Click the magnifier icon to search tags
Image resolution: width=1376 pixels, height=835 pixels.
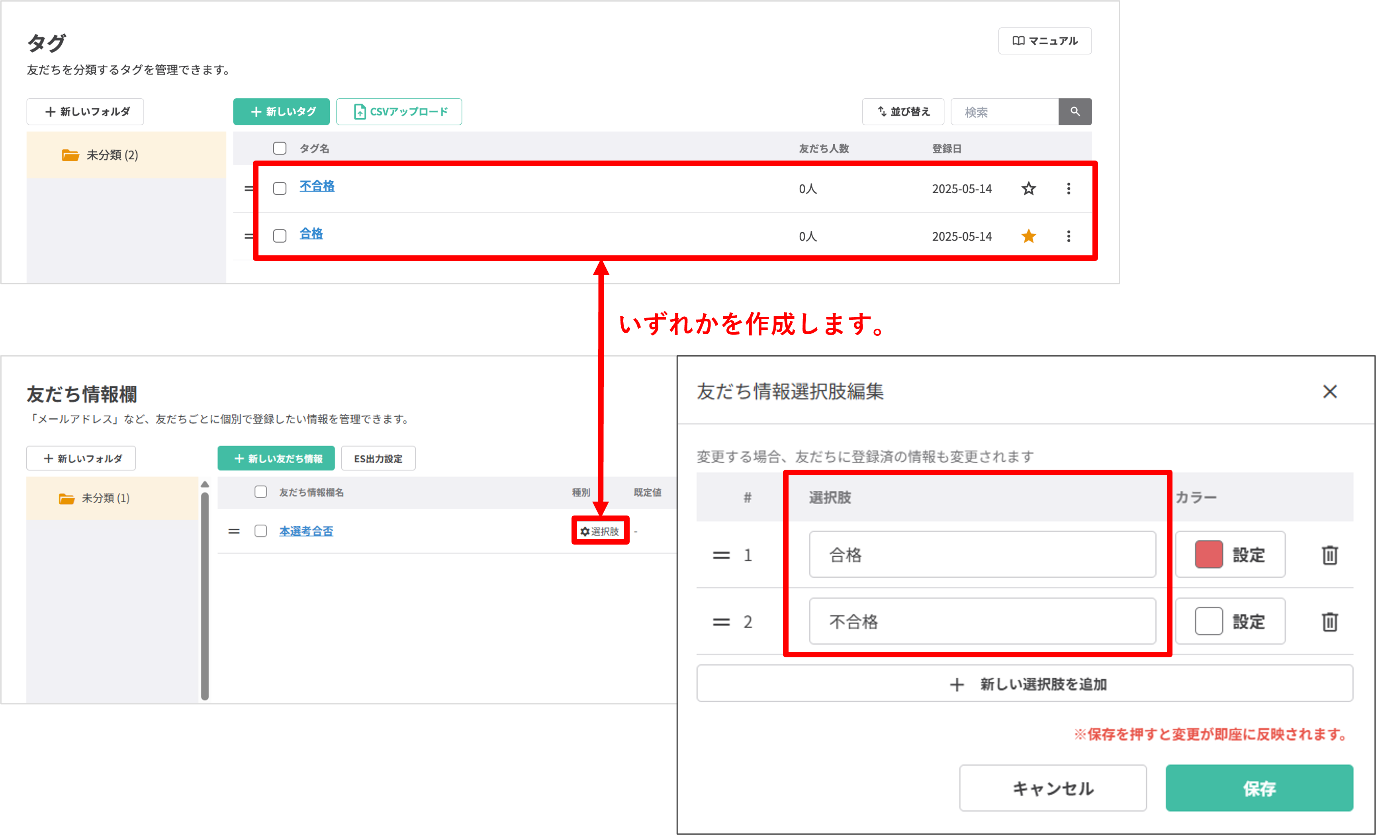[1075, 112]
